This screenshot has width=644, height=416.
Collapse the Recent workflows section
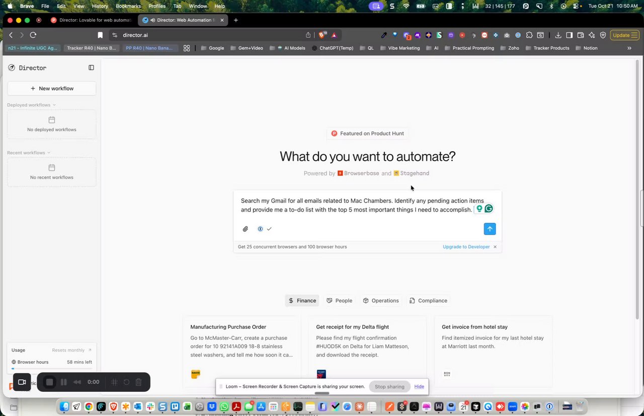tap(29, 153)
